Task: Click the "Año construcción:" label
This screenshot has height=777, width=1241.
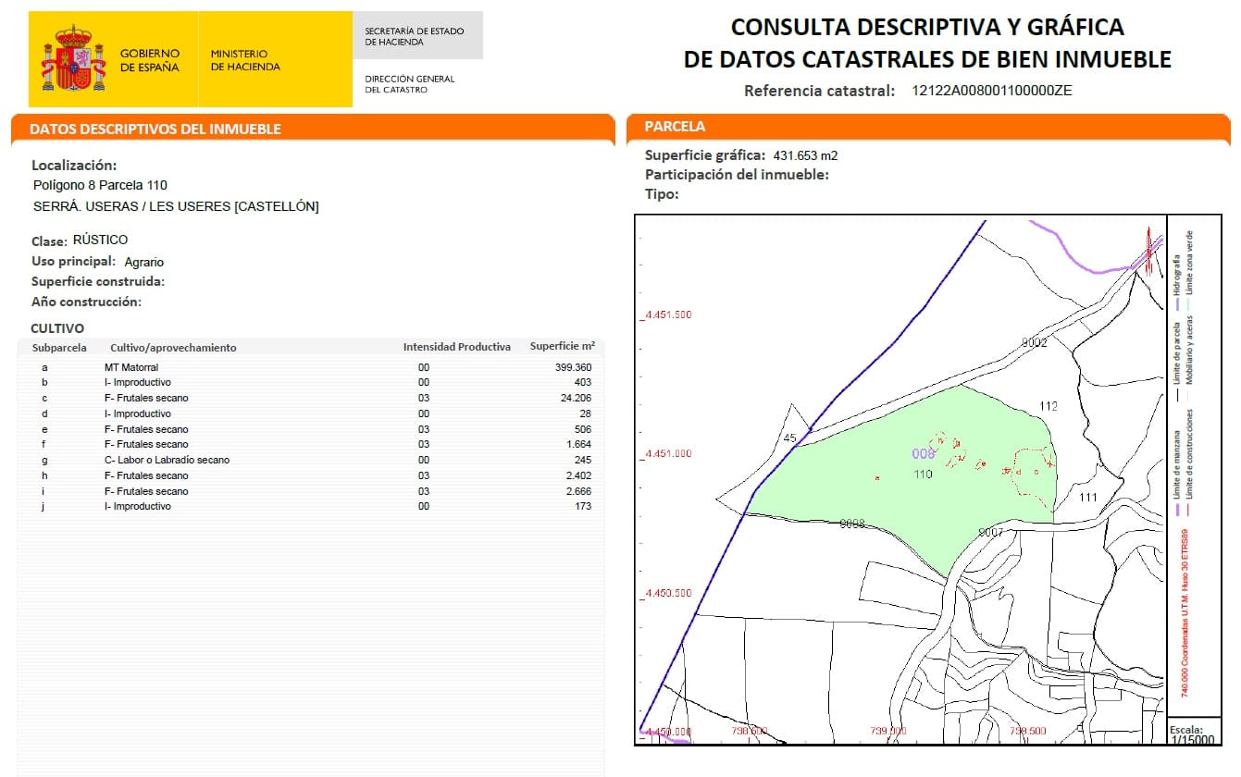Action: click(86, 302)
